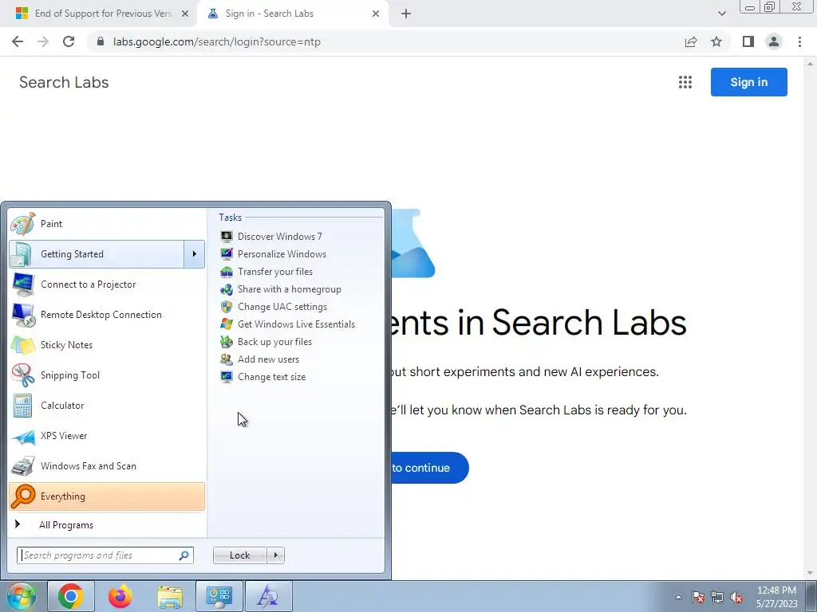Image resolution: width=817 pixels, height=612 pixels.
Task: Reload the page
Action: coord(69,41)
